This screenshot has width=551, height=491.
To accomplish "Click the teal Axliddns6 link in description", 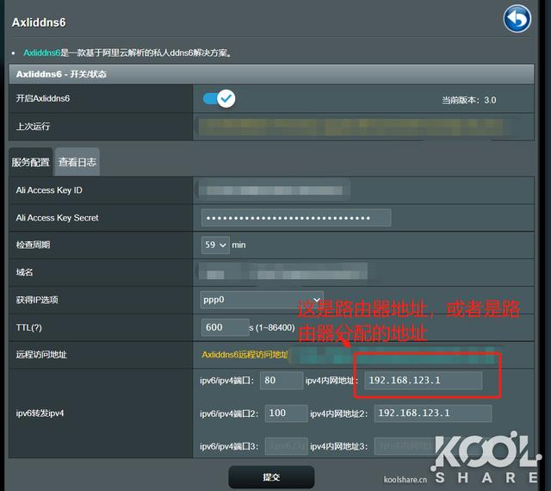I will [42, 53].
